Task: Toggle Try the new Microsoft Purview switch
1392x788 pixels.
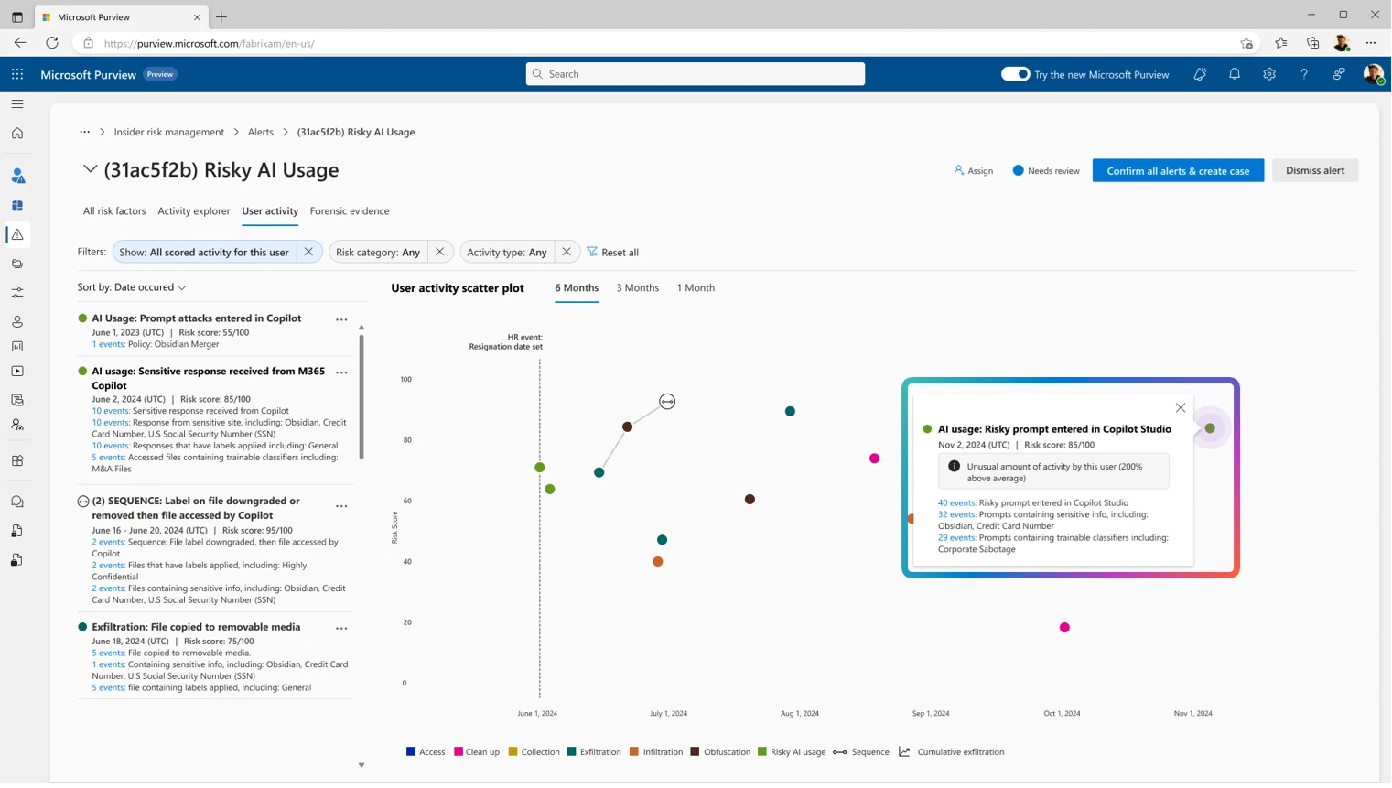Action: 1016,74
